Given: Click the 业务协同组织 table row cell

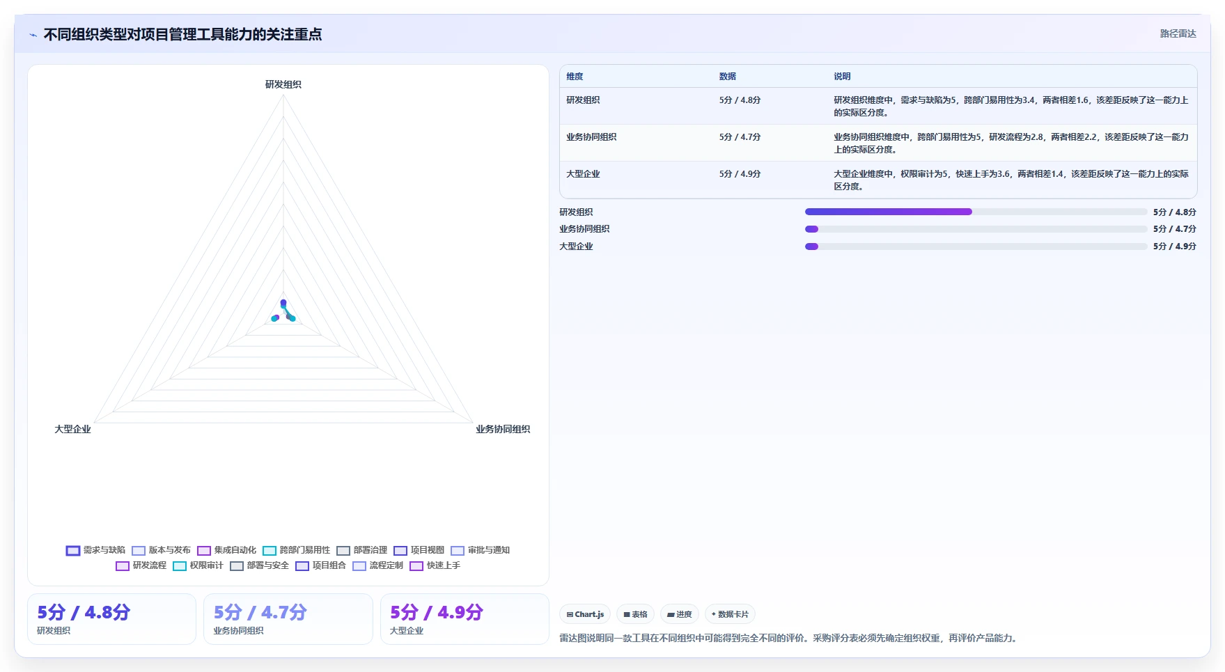Looking at the screenshot, I should tap(636, 143).
